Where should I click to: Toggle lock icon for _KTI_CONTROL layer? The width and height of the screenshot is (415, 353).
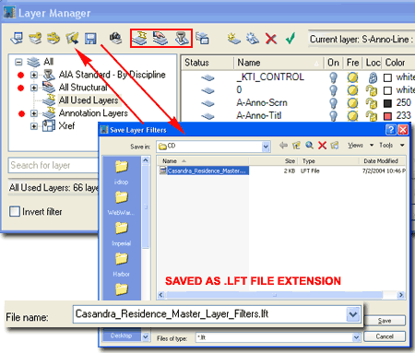point(373,77)
